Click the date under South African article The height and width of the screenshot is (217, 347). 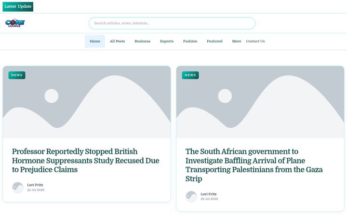[209, 199]
